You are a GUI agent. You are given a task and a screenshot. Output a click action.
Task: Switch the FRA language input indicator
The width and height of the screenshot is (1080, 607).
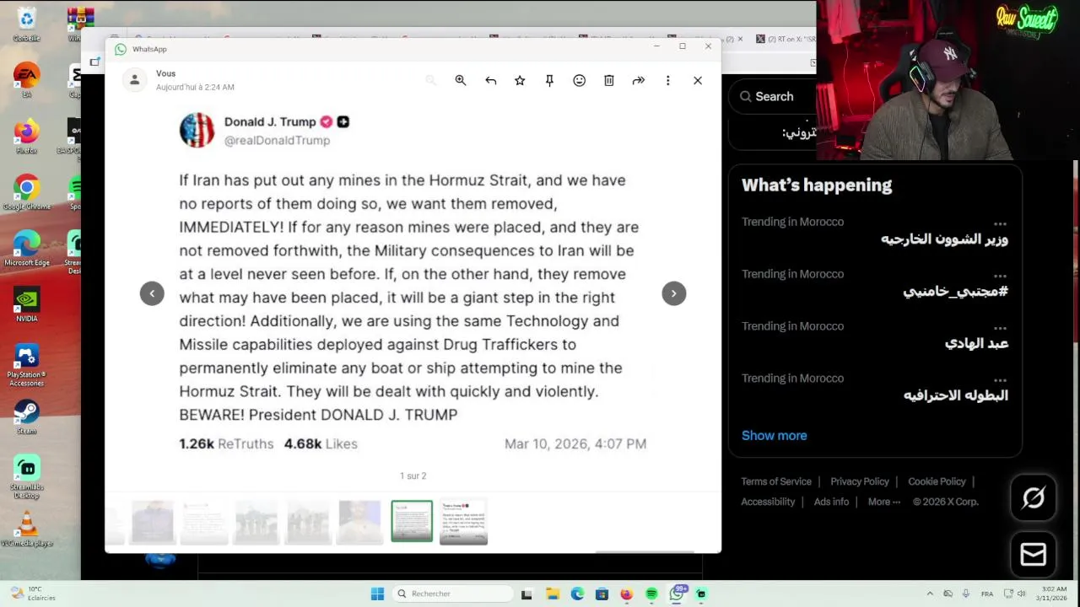point(986,594)
